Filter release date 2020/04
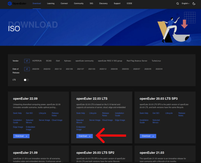The width and height of the screenshot is (201, 163). pos(159,69)
